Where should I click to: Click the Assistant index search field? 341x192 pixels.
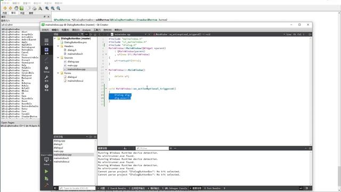point(20,25)
